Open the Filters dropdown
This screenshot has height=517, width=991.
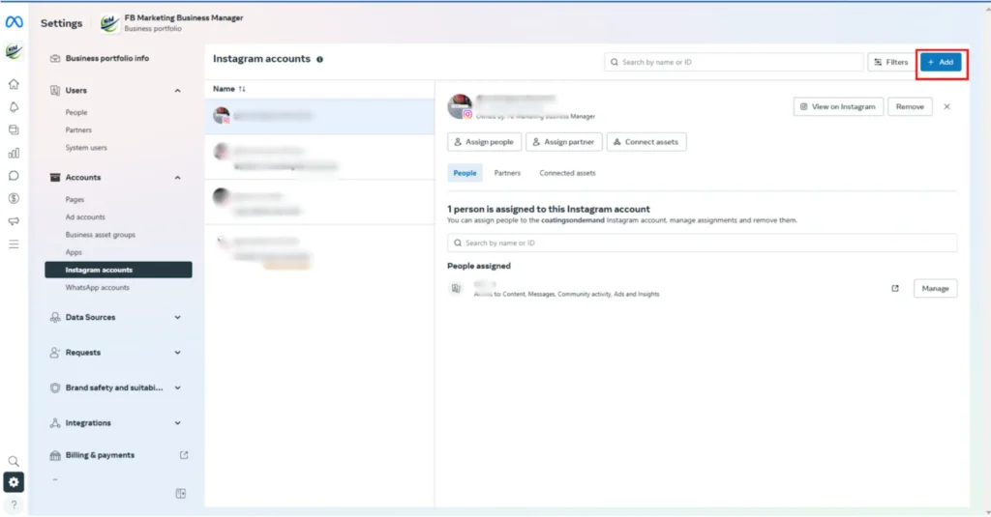pos(891,62)
